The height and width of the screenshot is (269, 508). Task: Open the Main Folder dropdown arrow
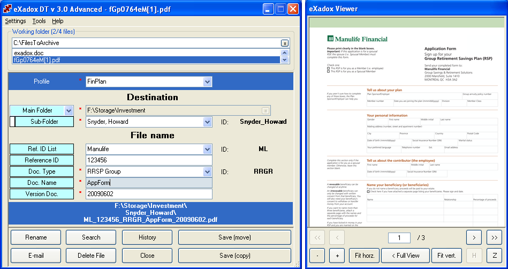(x=68, y=110)
